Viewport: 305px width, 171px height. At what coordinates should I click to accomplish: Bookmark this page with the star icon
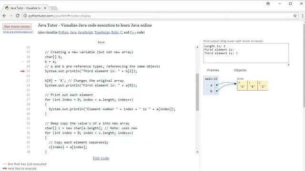295,16
